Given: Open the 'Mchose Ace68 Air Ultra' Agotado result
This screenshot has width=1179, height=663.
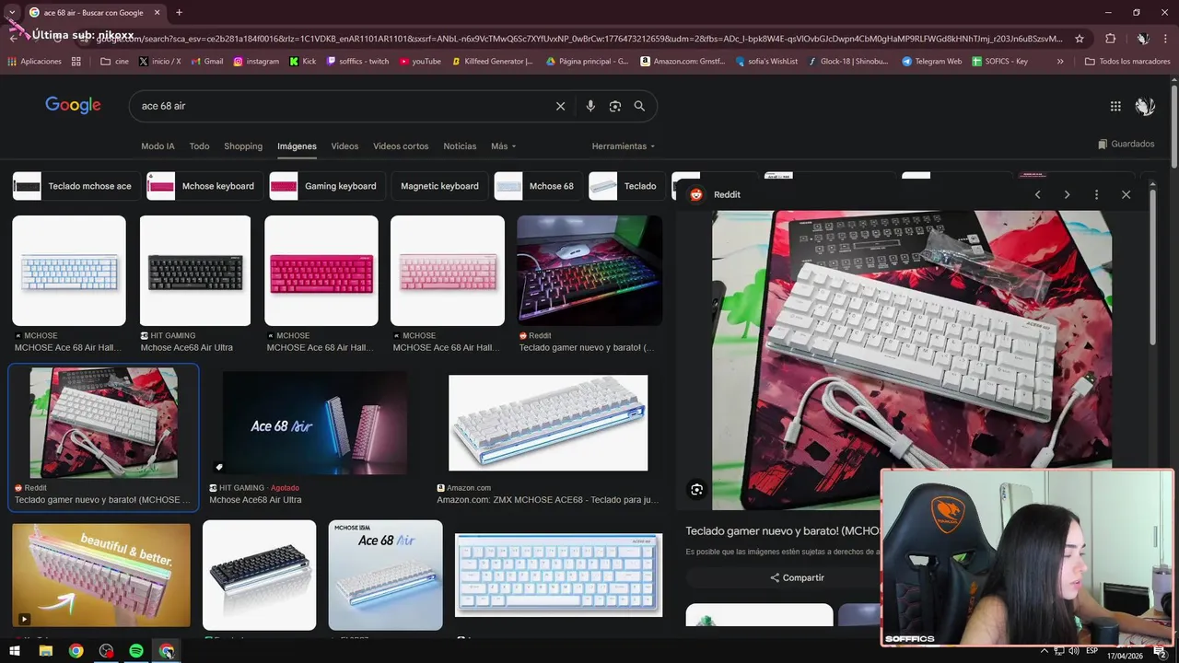Looking at the screenshot, I should point(314,423).
